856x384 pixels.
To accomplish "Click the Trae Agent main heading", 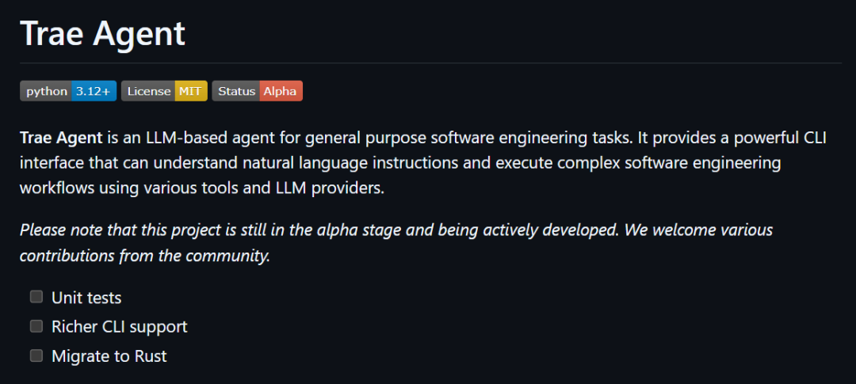I will 102,33.
